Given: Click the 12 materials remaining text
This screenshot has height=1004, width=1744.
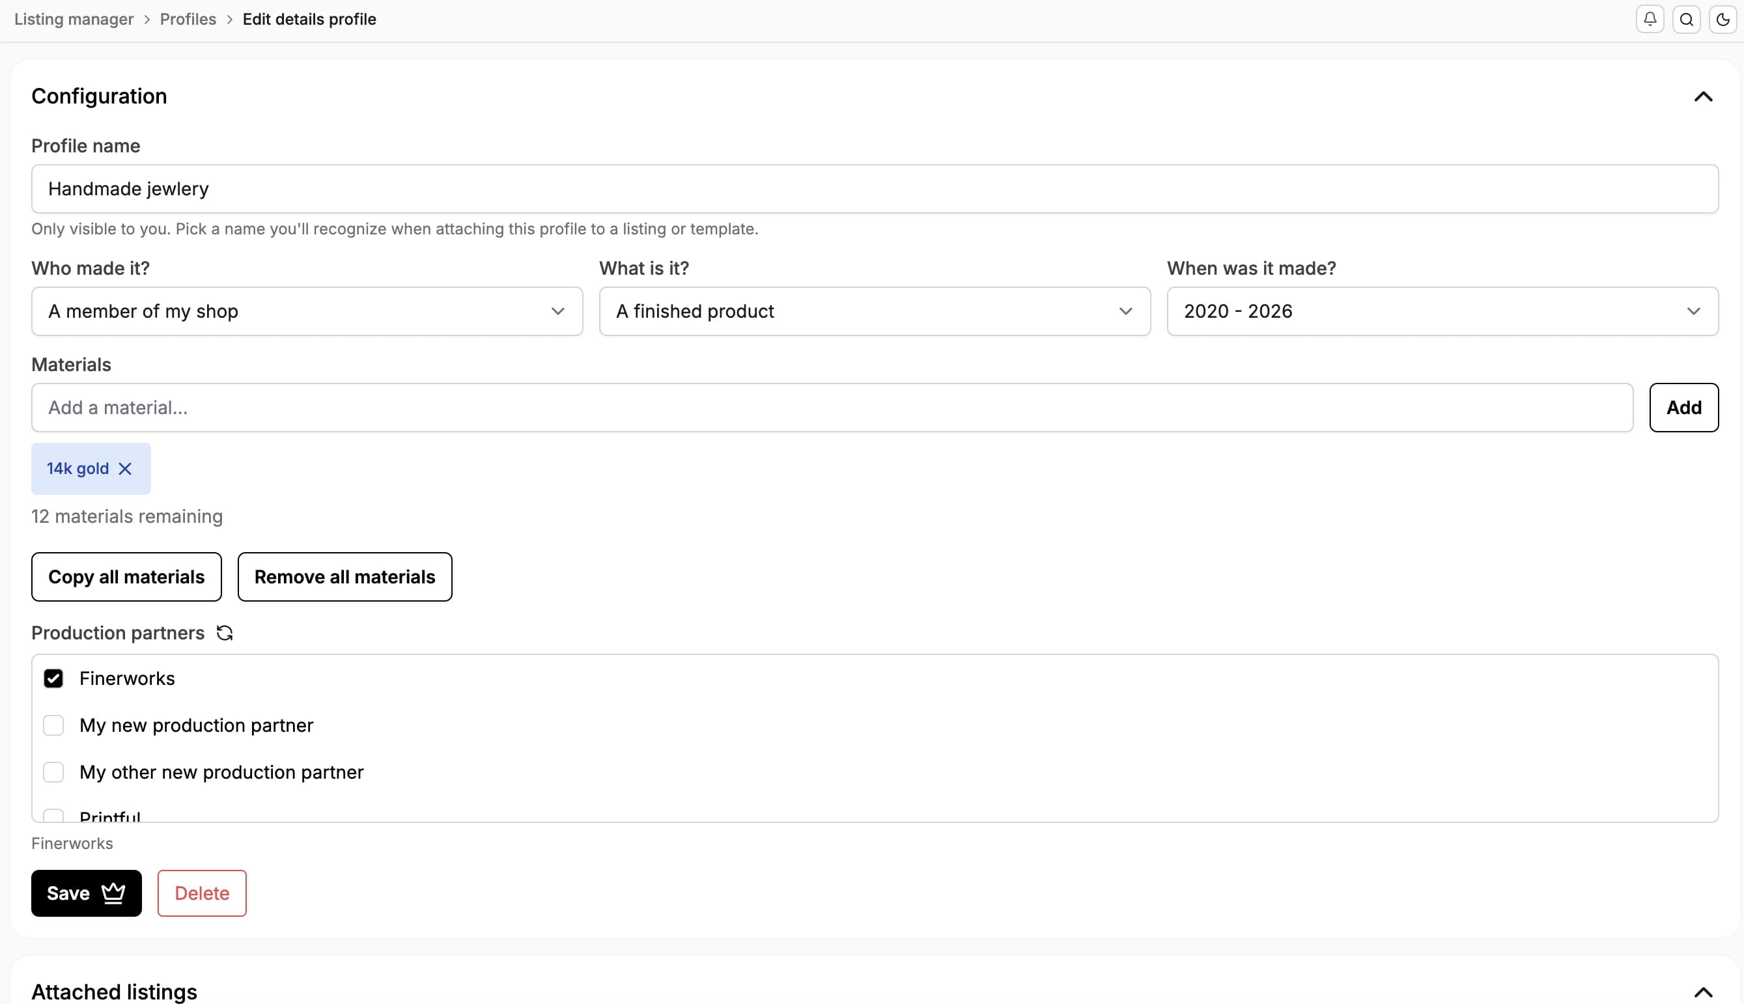Looking at the screenshot, I should pos(127,516).
